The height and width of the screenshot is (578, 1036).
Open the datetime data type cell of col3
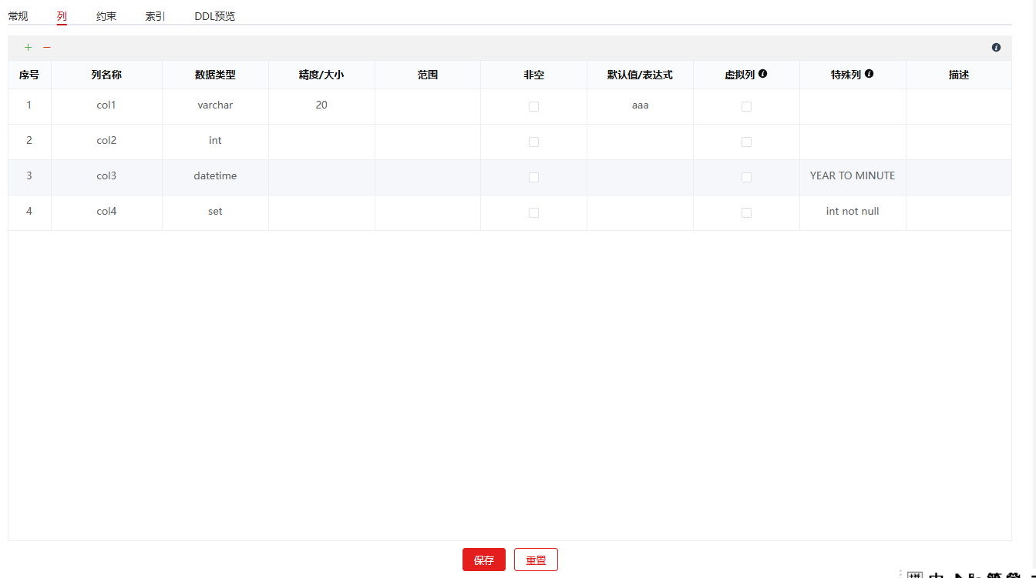coord(215,176)
